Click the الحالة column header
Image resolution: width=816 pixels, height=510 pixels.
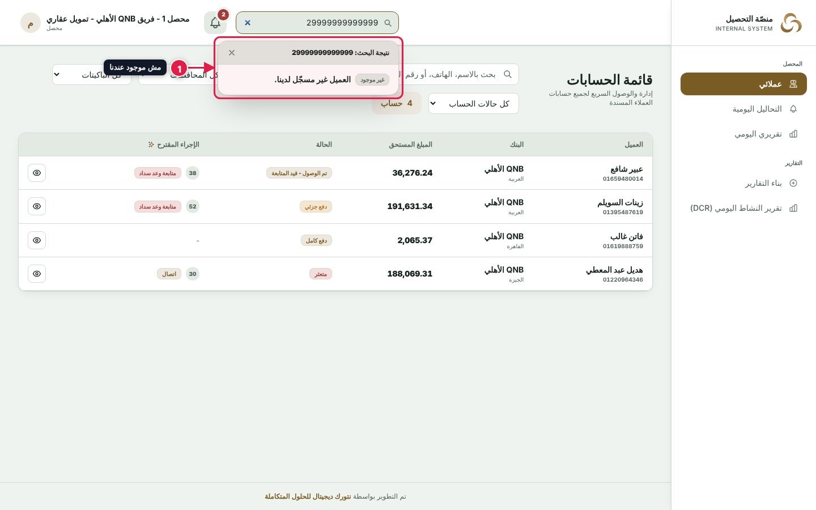[x=324, y=144]
